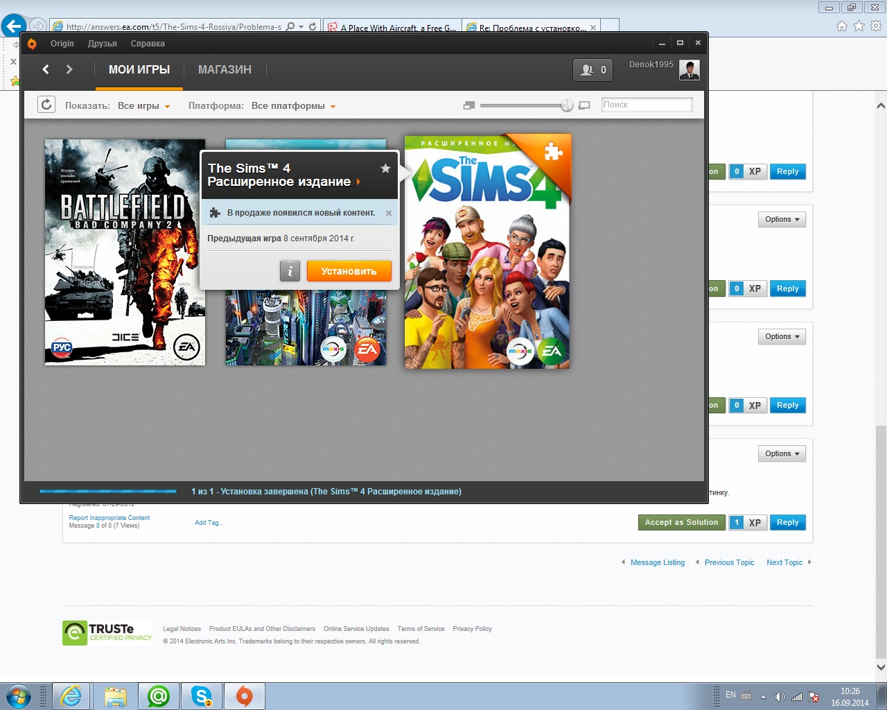The image size is (887, 710).
Task: Open Internet Explorer favorites star
Action: tap(859, 26)
